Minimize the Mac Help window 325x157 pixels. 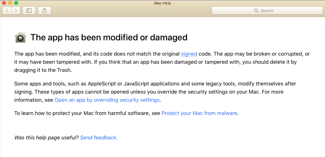pyautogui.click(x=10, y=3)
